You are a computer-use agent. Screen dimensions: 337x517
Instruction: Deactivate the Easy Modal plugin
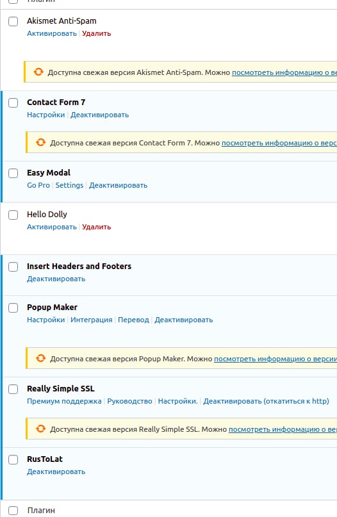point(118,185)
